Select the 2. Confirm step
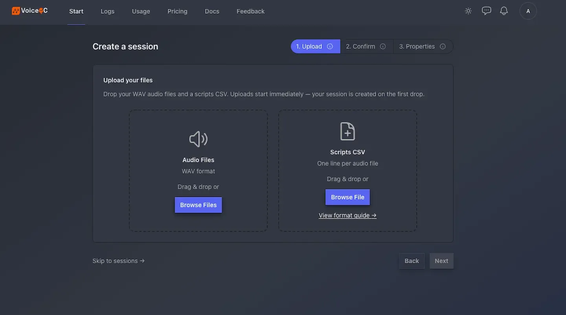Screen dimensions: 566x315 click(366, 46)
